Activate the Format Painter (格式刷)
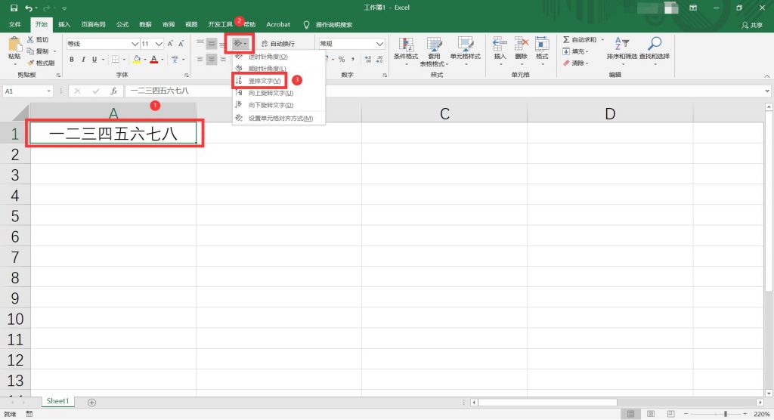Screen dimensions: 774x420 [41, 63]
